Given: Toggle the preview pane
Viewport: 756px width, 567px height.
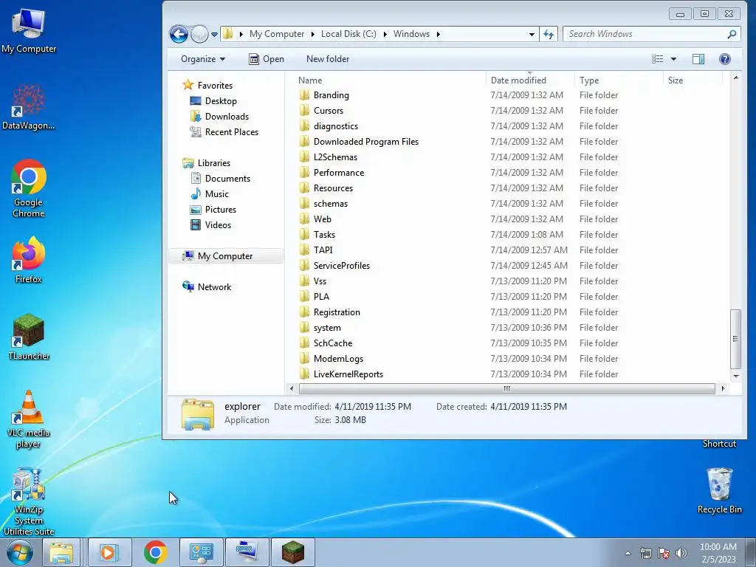Looking at the screenshot, I should pyautogui.click(x=698, y=59).
